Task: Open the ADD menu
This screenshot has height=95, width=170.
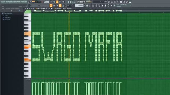Action: (x=7, y=2)
